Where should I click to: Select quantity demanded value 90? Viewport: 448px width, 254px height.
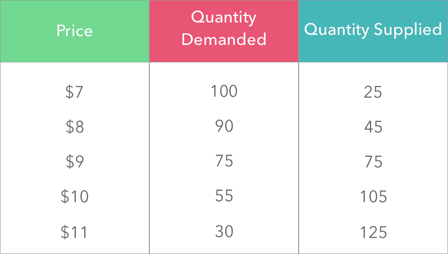pyautogui.click(x=224, y=126)
